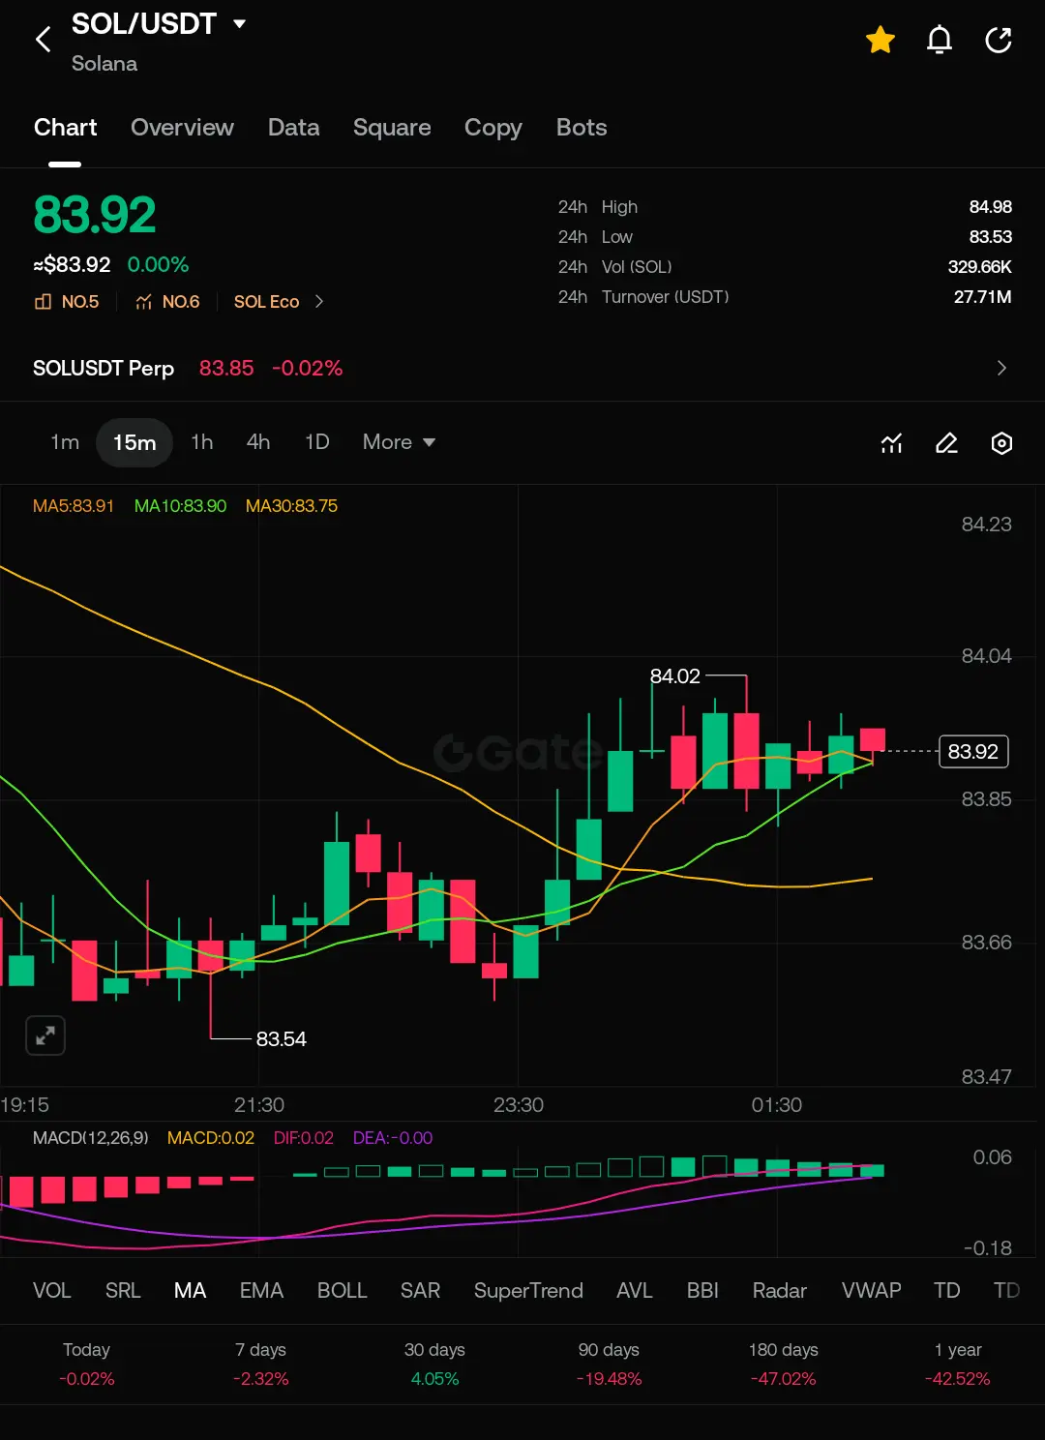Switch to the Chart tab
This screenshot has width=1045, height=1440.
pyautogui.click(x=65, y=128)
